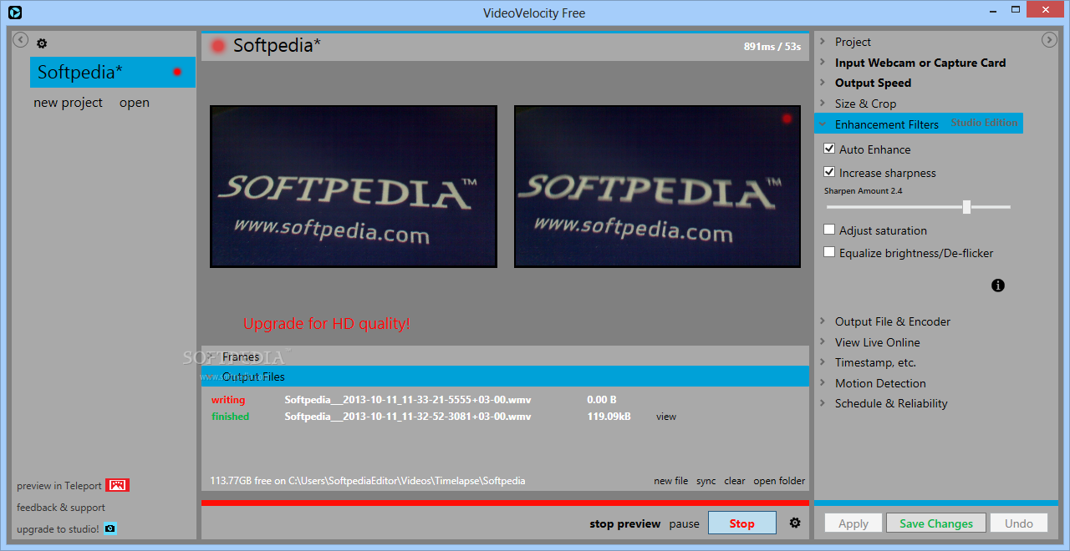
Task: Switch to the Frames tab
Action: point(505,356)
